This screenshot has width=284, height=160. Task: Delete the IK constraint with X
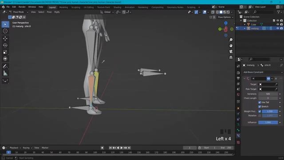[276, 79]
